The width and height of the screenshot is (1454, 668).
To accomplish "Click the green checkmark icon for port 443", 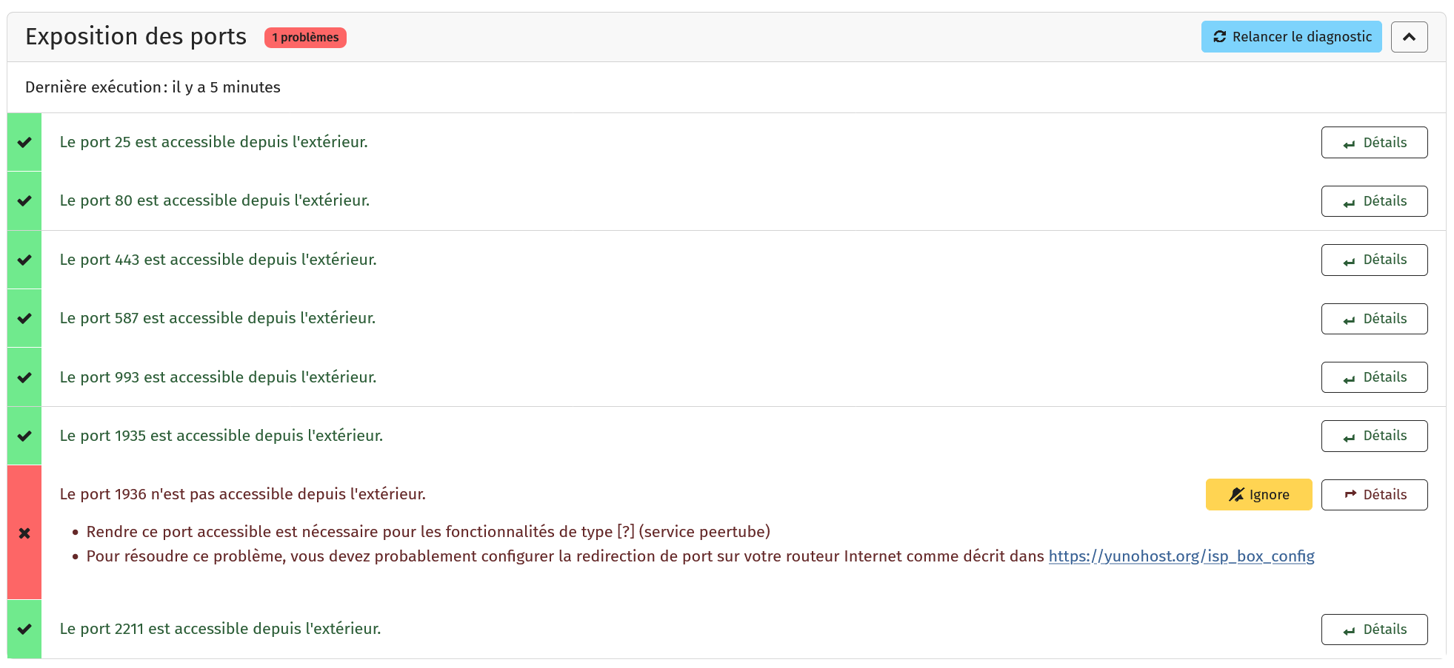I will [24, 260].
